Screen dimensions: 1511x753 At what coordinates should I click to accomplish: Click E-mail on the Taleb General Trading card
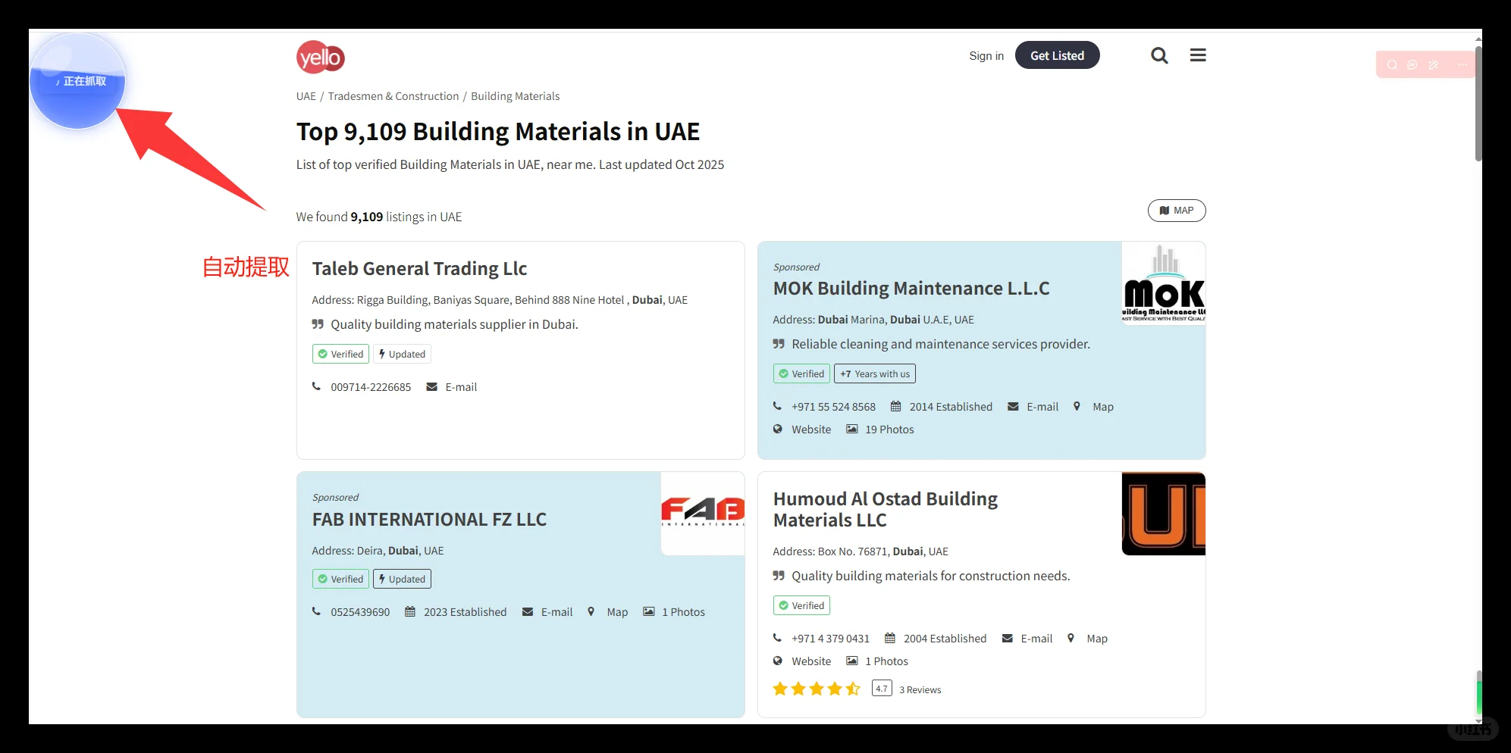click(461, 387)
